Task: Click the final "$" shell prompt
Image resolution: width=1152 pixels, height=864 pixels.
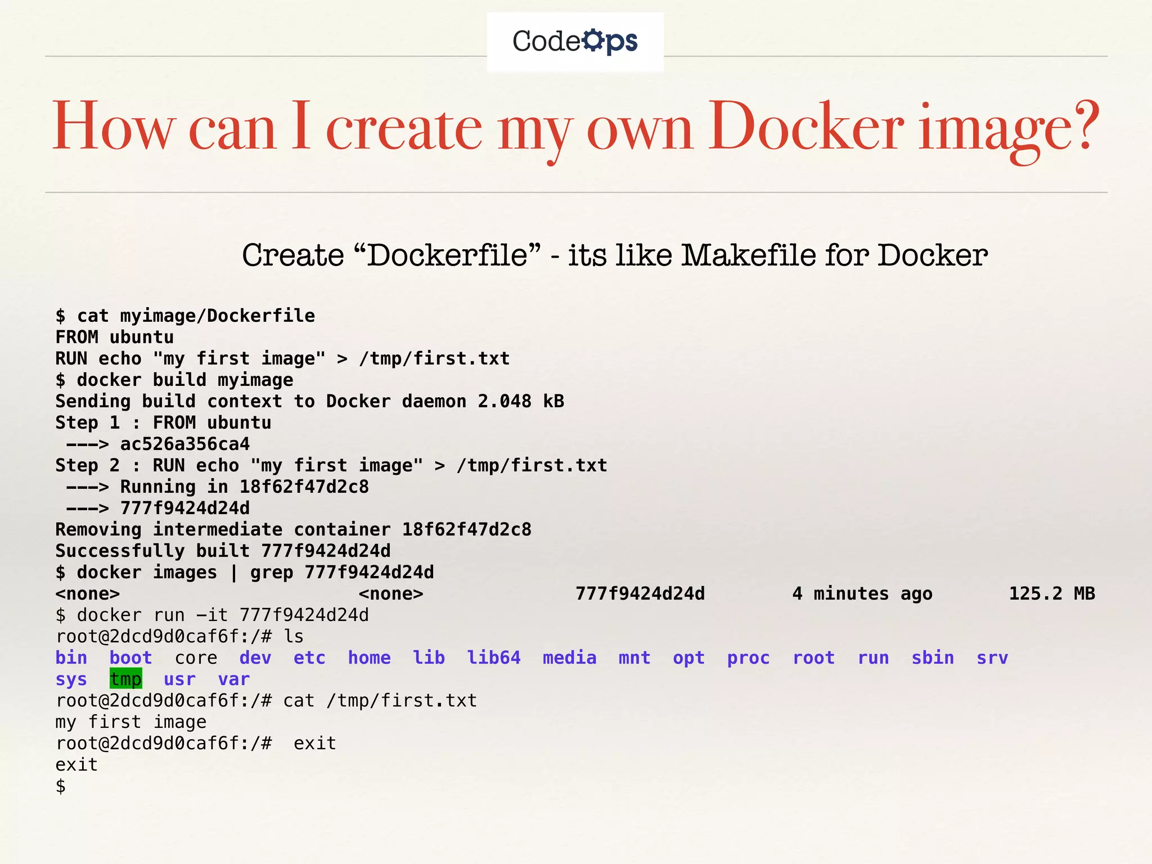Action: (61, 786)
